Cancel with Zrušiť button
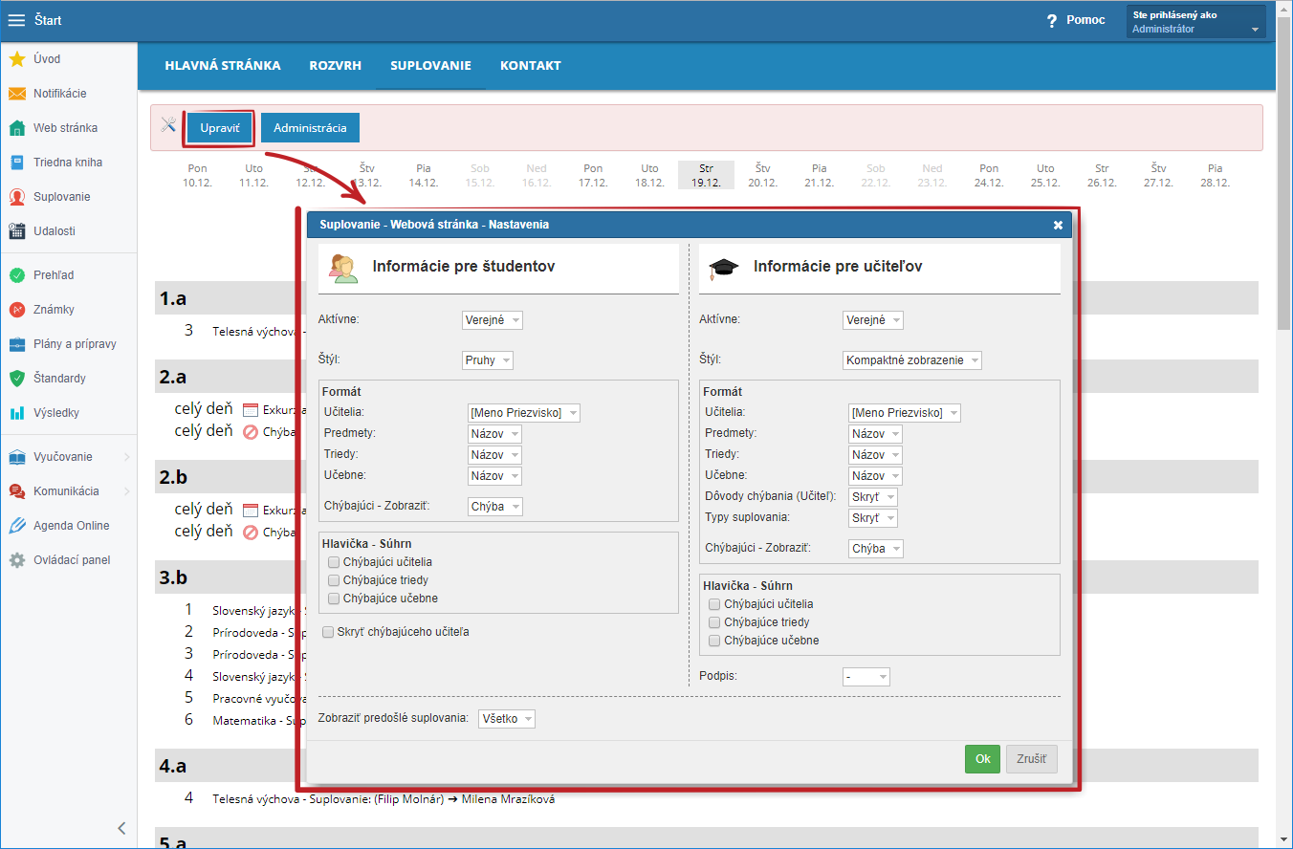This screenshot has width=1293, height=849. point(1031,759)
